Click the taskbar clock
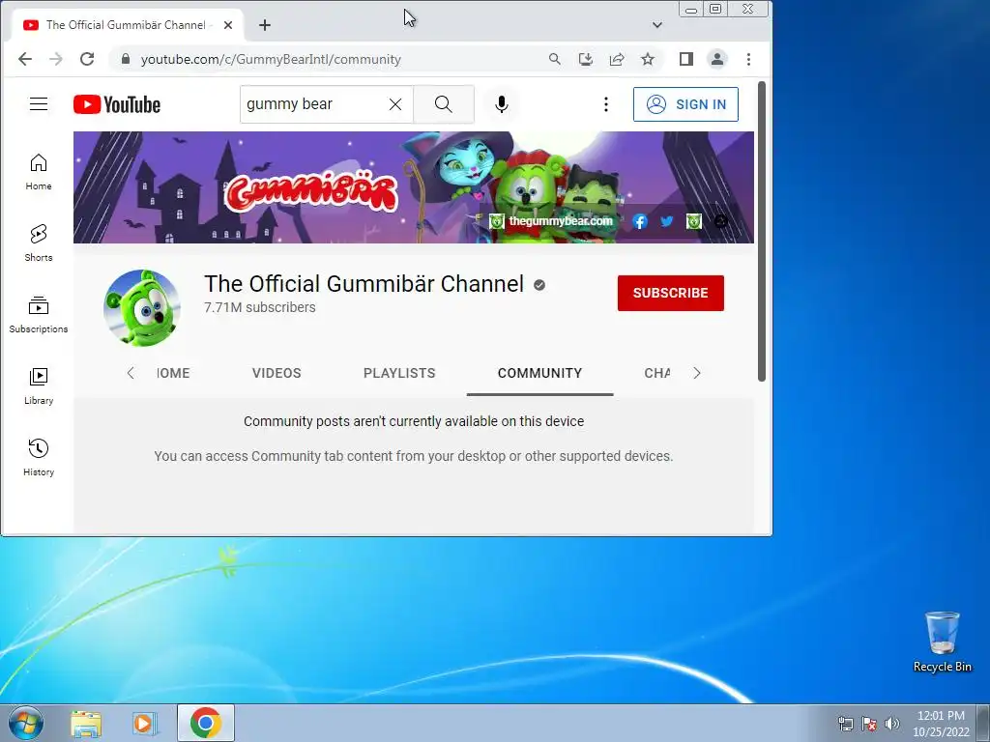 tap(941, 724)
